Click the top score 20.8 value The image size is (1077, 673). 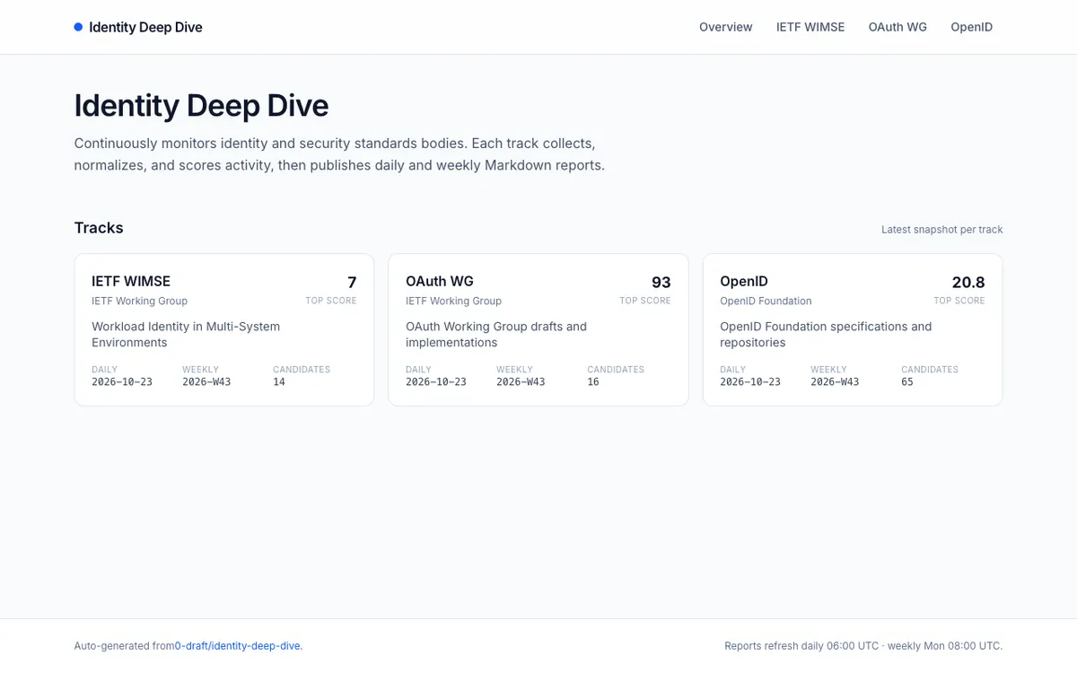coord(968,282)
